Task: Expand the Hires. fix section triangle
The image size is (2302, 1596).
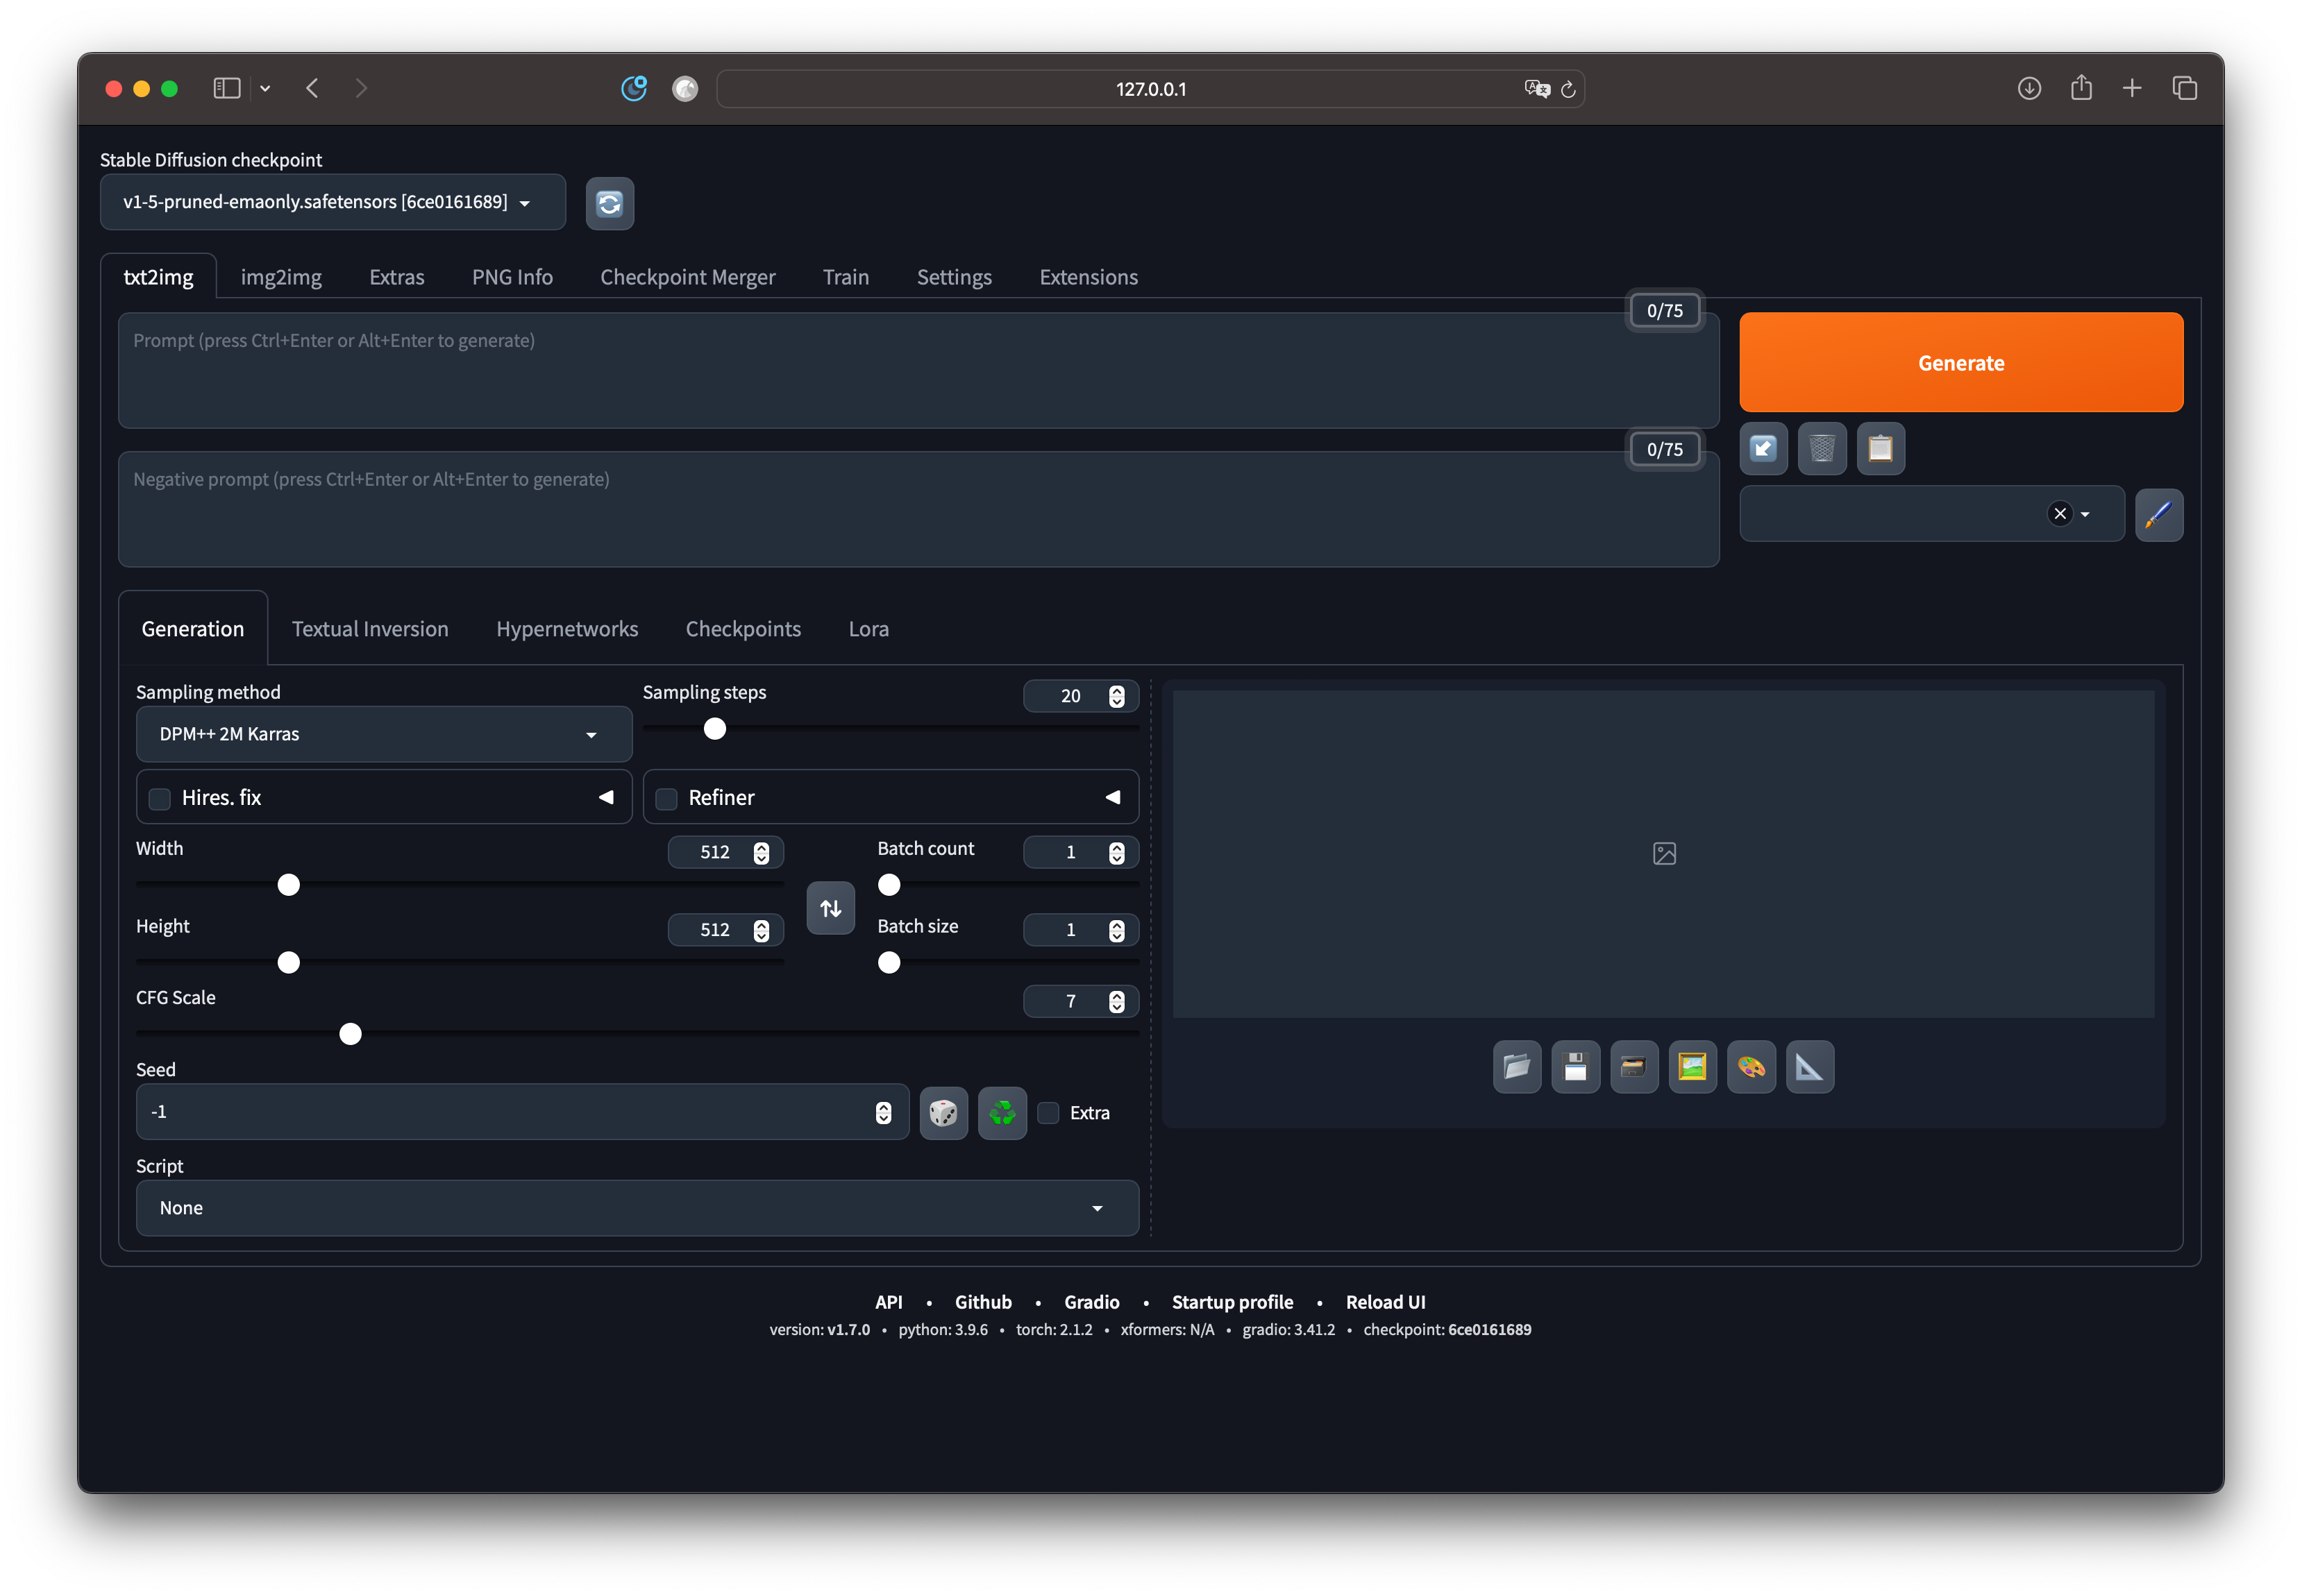Action: [x=605, y=797]
